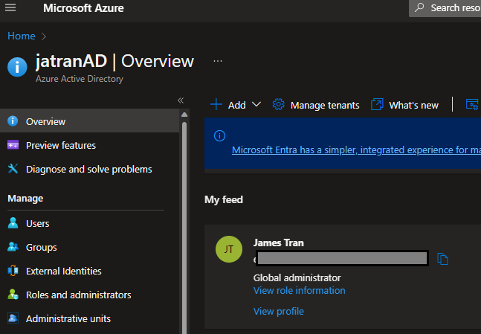Viewport: 481px width, 334px height.
Task: Click the Preview features sparkle icon
Action: 13,144
